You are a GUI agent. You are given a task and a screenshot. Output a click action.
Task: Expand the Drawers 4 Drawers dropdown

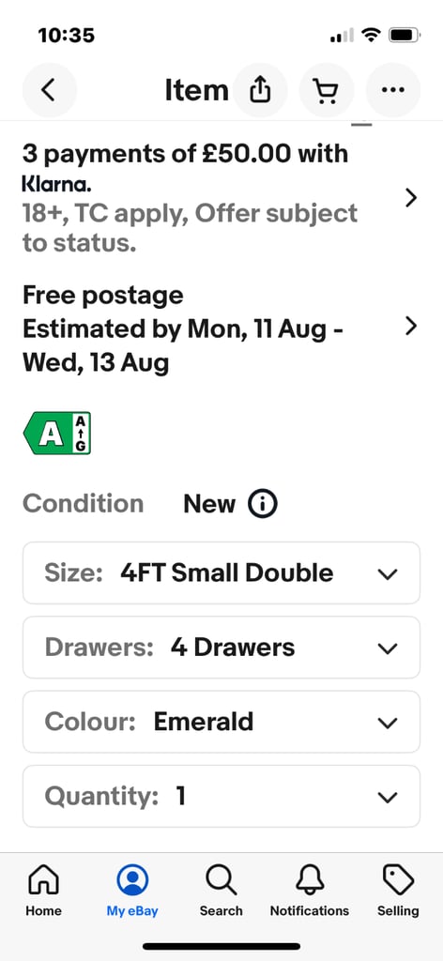(221, 648)
